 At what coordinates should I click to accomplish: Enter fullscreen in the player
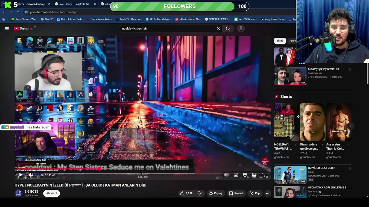click(263, 175)
